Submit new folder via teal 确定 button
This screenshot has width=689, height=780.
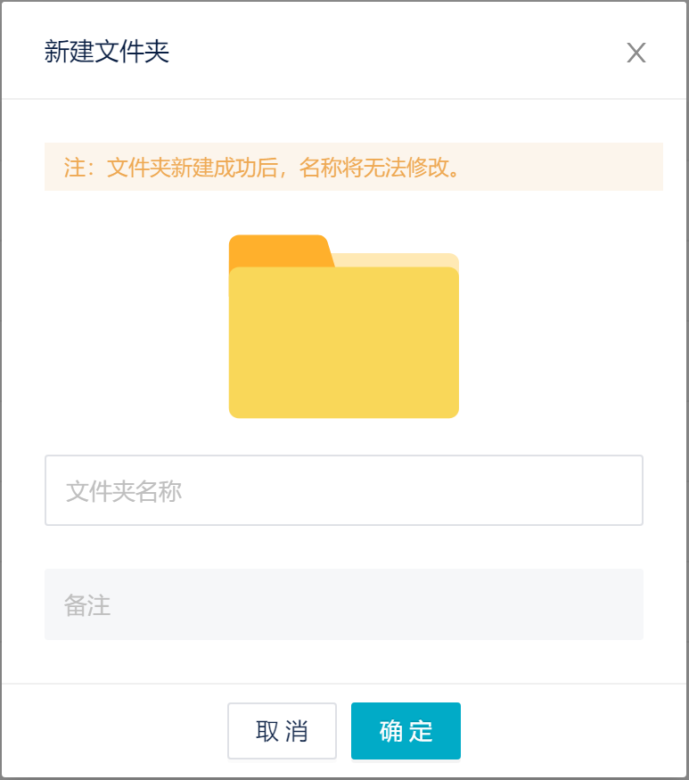[x=406, y=731]
